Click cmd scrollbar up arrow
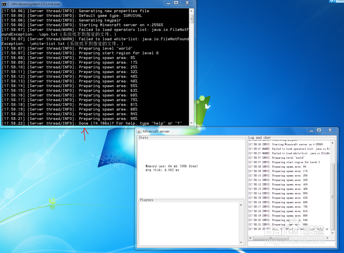 click(x=191, y=11)
